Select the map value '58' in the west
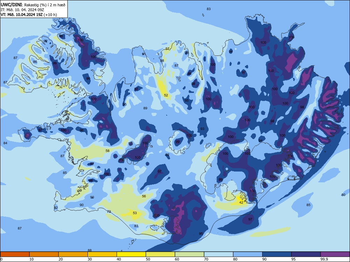Image resolution: width=350 pixels, height=262 pixels. [x=107, y=151]
